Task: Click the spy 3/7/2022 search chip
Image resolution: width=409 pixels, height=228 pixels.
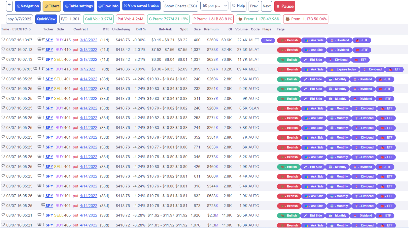Action: click(x=19, y=19)
